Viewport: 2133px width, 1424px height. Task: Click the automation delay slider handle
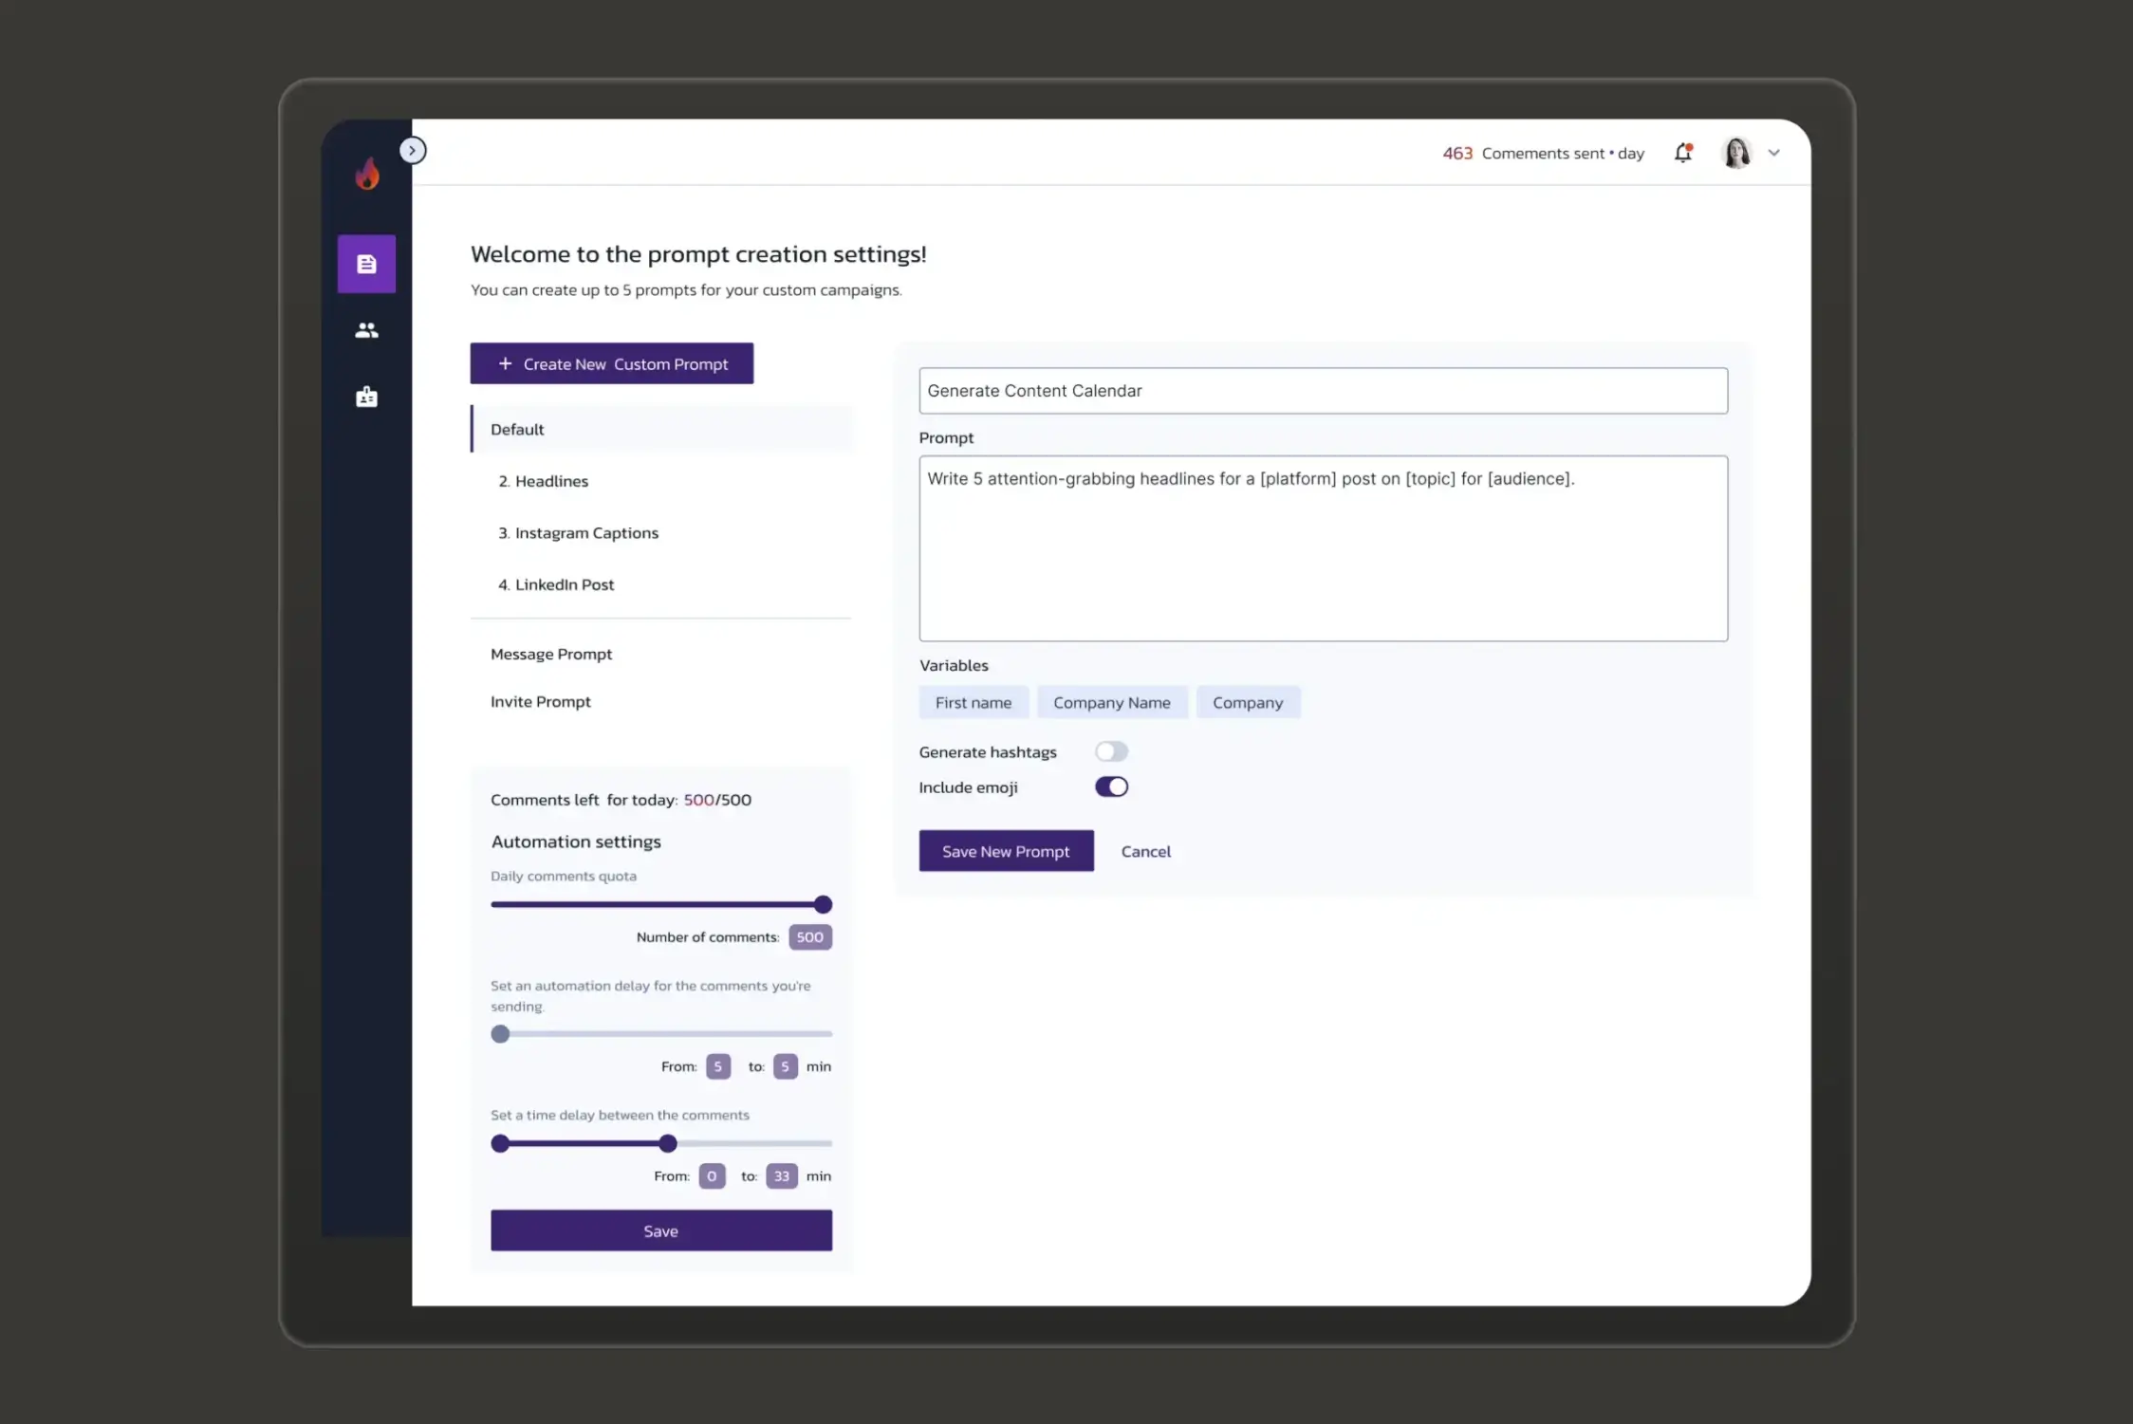pyautogui.click(x=500, y=1034)
